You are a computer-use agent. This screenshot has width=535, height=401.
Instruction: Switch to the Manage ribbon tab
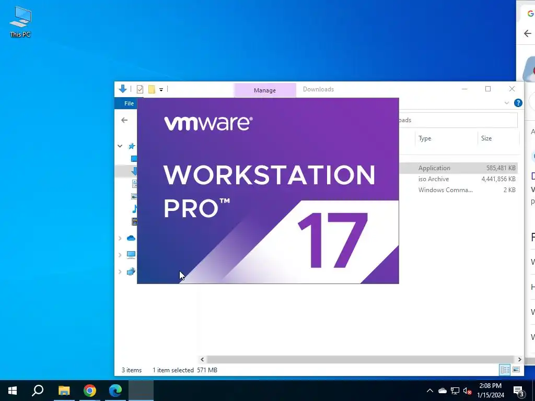(x=265, y=90)
